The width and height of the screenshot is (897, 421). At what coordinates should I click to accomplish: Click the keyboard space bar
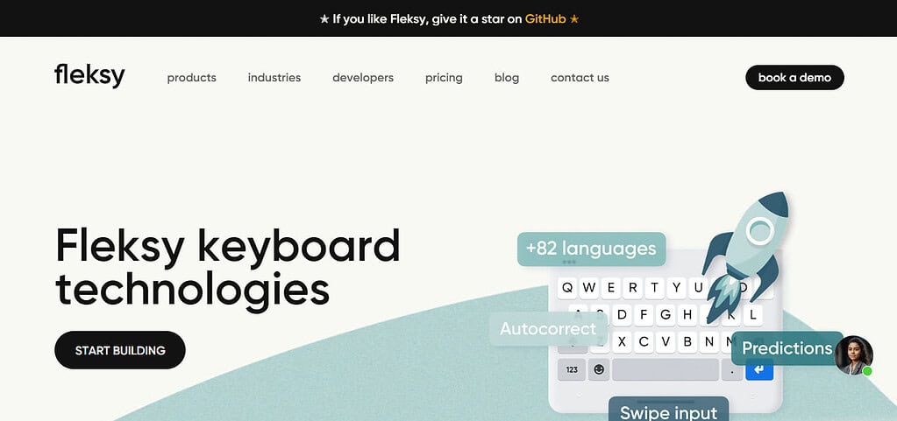pos(666,369)
